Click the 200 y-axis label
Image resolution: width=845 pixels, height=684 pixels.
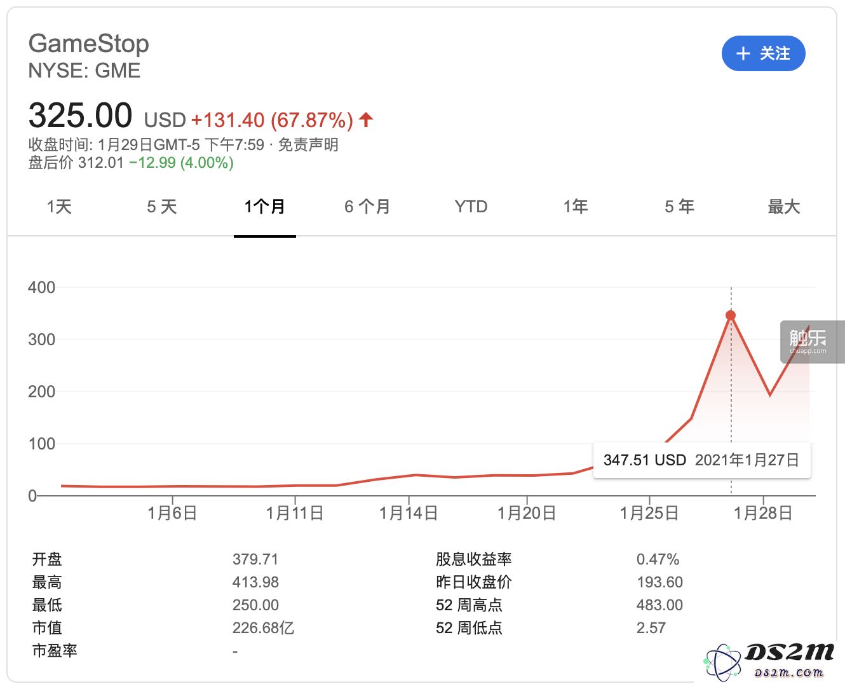tap(42, 392)
